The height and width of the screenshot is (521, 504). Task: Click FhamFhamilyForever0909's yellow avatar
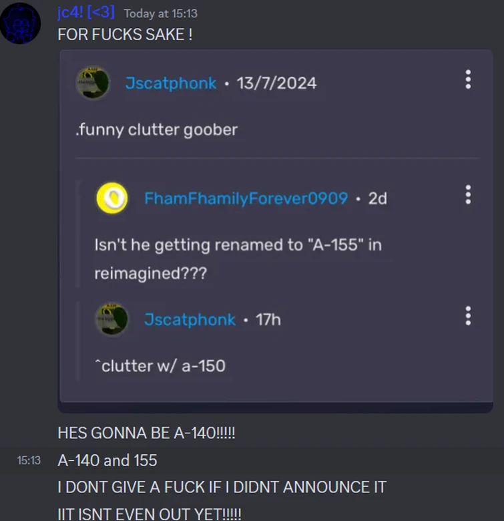pos(112,198)
